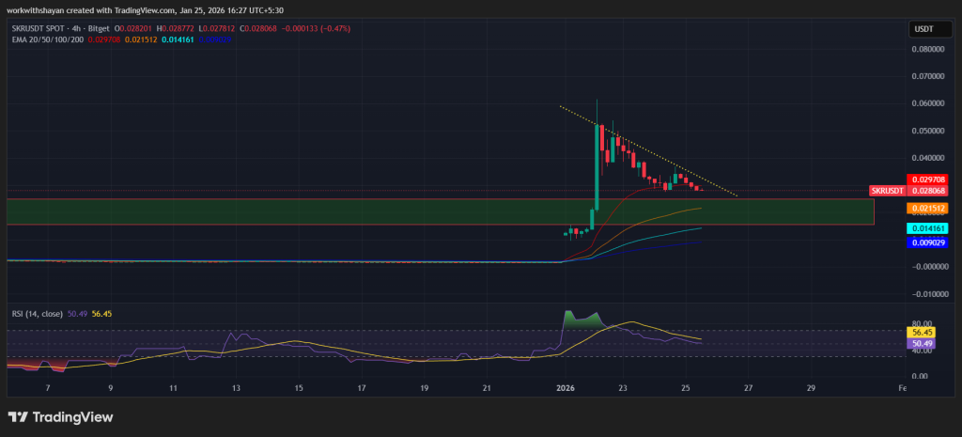Click the 0.080000 price axis label
The image size is (962, 437).
point(929,49)
